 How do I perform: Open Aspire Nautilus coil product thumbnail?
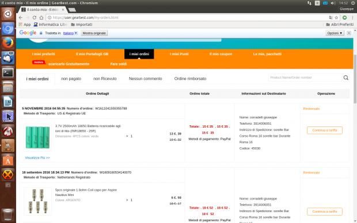[x=37, y=201]
